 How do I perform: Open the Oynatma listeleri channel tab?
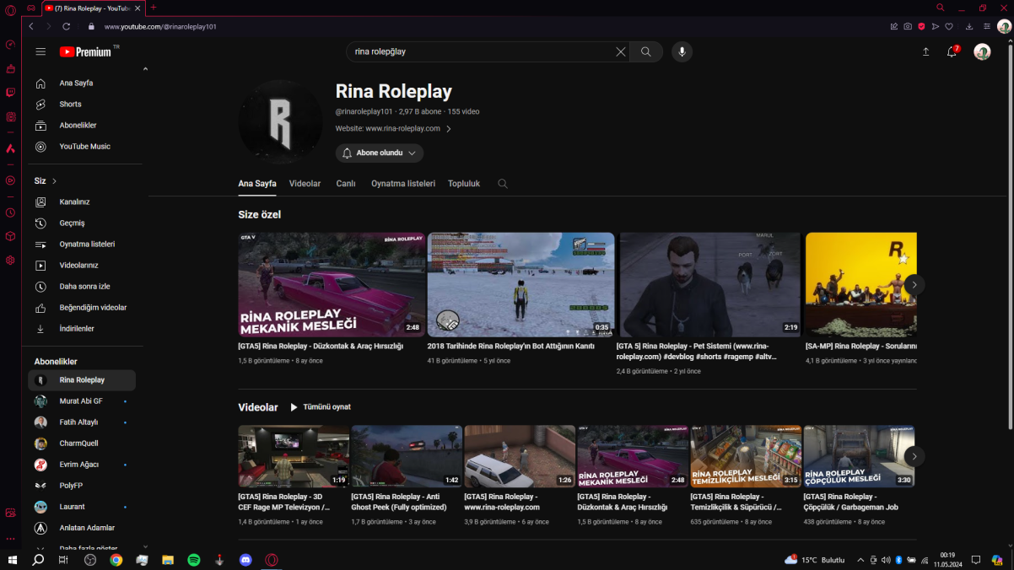[x=403, y=184]
